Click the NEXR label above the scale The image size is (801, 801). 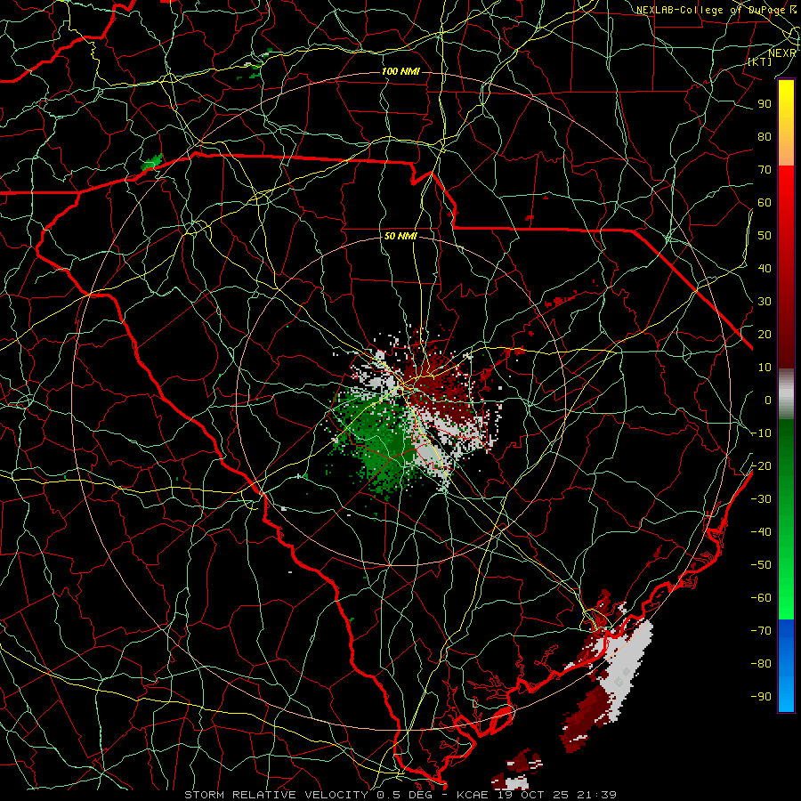coord(782,53)
